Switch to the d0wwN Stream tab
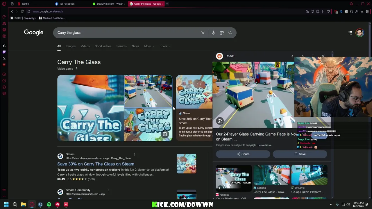 [109, 4]
